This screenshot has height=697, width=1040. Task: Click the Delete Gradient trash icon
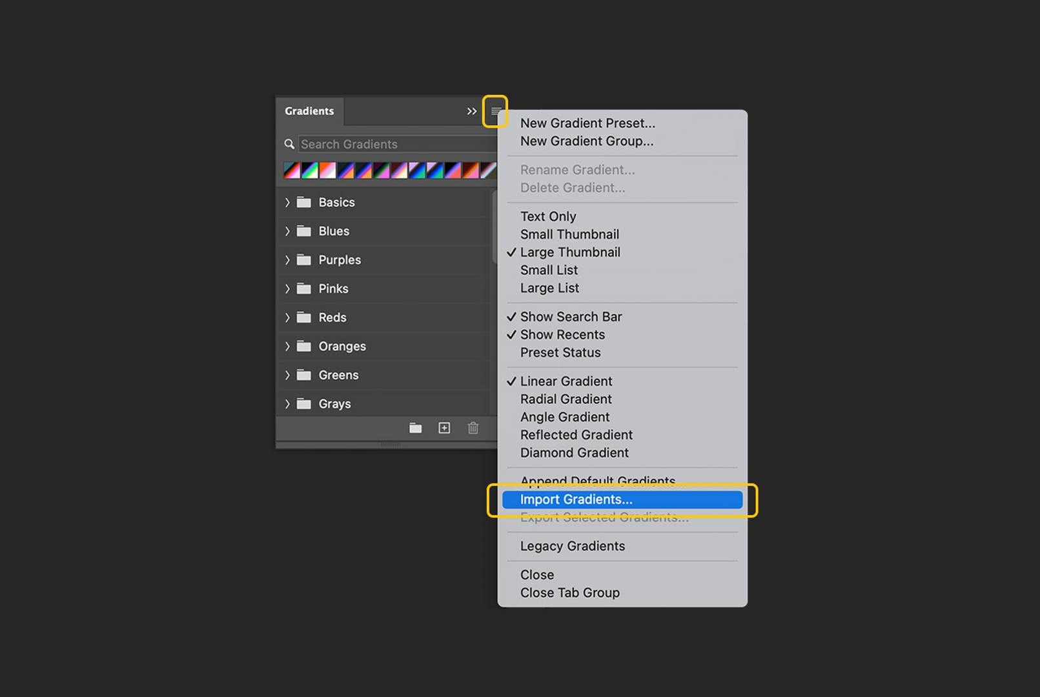(473, 427)
